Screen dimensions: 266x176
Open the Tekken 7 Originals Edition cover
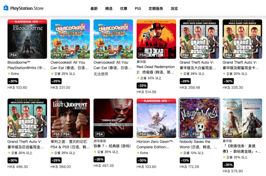[x=113, y=118]
